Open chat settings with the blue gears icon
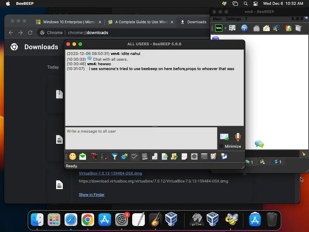The height and width of the screenshot is (232, 309). click(124, 156)
